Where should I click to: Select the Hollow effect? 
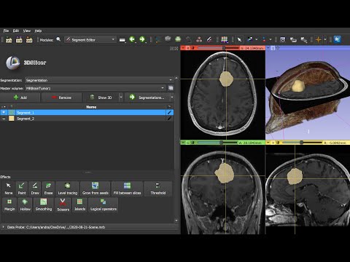[x=25, y=205]
